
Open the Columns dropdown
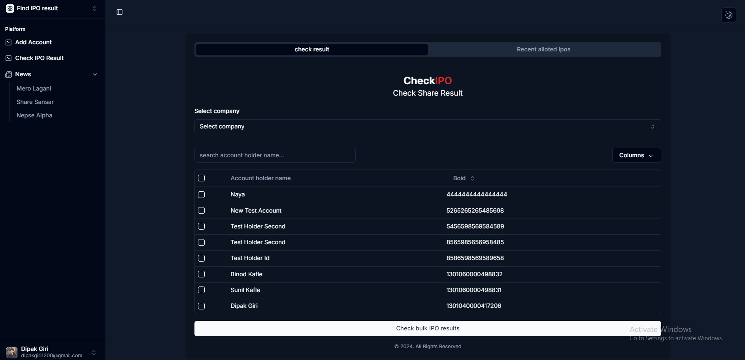(x=636, y=155)
